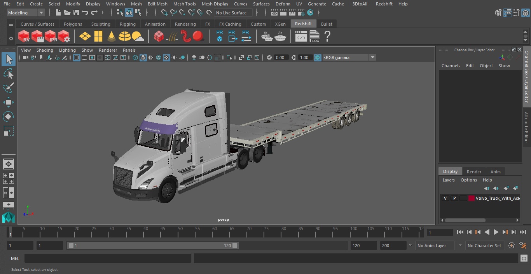Viewport: 531px width, 274px height.
Task: Toggle smooth shaded cube in viewport
Action: 143,58
